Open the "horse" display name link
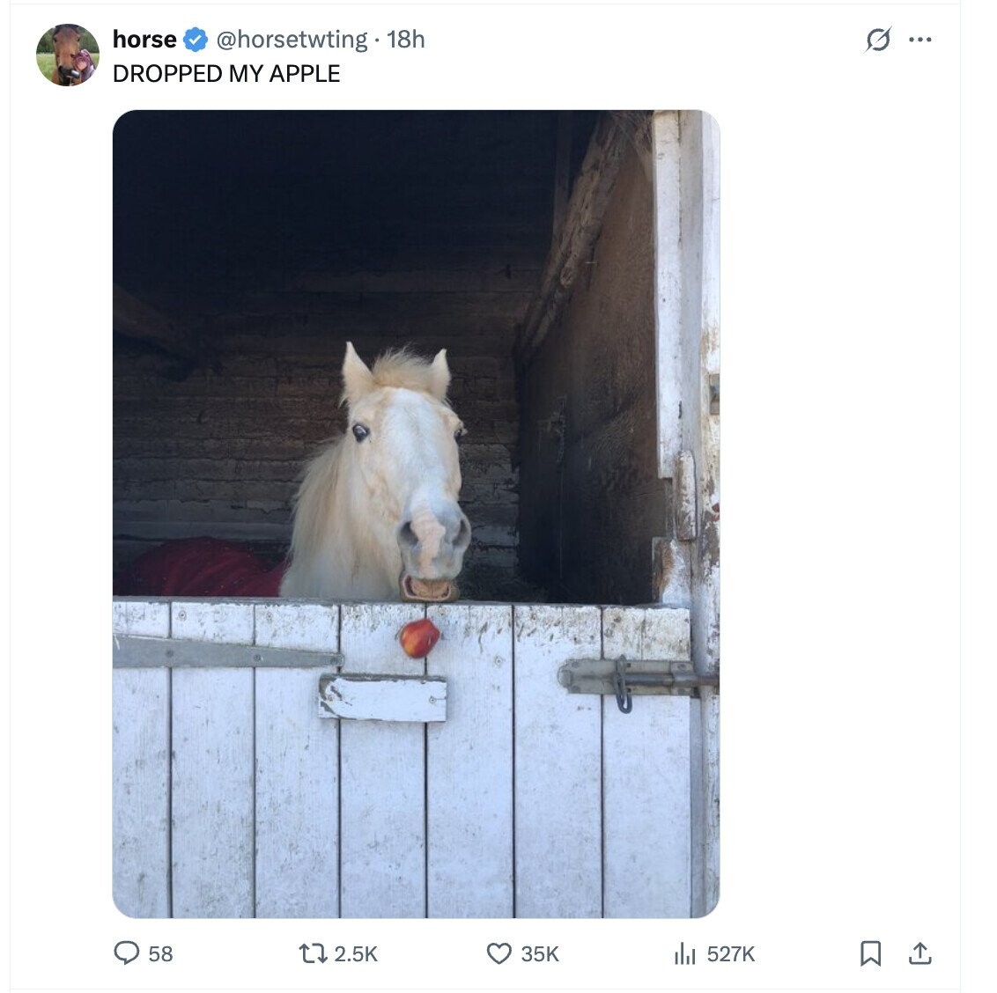Image resolution: width=997 pixels, height=993 pixels. pyautogui.click(x=144, y=40)
